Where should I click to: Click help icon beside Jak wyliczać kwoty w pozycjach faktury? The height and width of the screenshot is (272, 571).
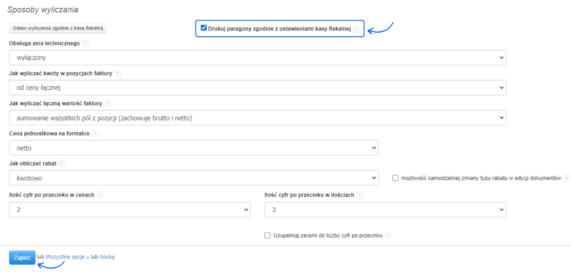(118, 73)
